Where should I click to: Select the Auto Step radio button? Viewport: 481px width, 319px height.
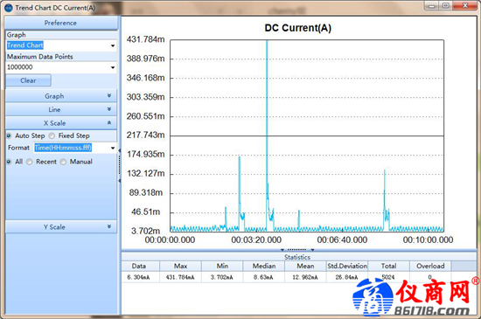coord(9,135)
